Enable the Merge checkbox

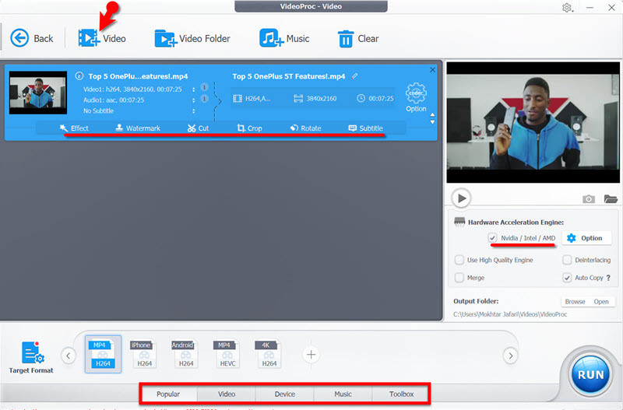[459, 278]
